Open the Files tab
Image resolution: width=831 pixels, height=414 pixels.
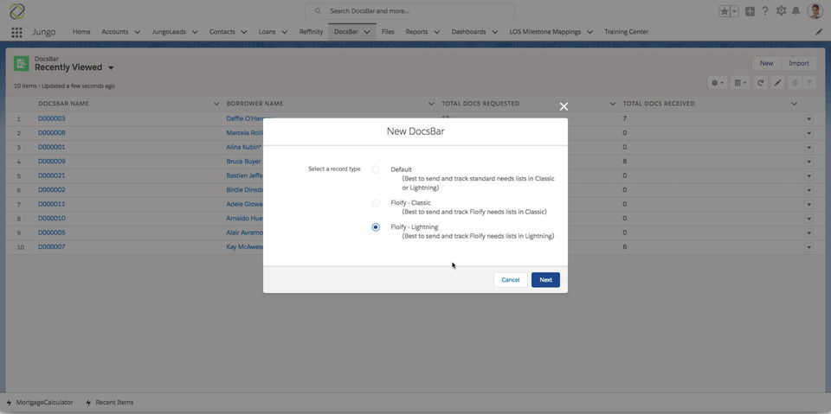[388, 32]
